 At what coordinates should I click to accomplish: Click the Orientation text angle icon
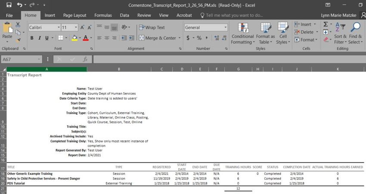(124, 27)
